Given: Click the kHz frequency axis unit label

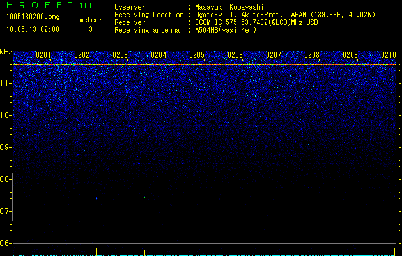Looking at the screenshot, I should point(6,52).
